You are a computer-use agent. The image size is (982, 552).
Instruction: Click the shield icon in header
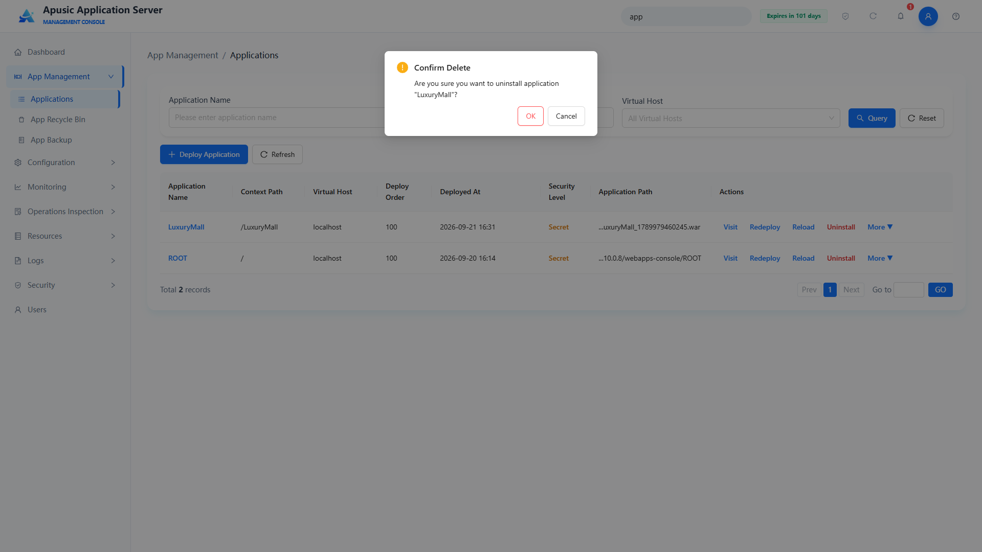point(845,16)
